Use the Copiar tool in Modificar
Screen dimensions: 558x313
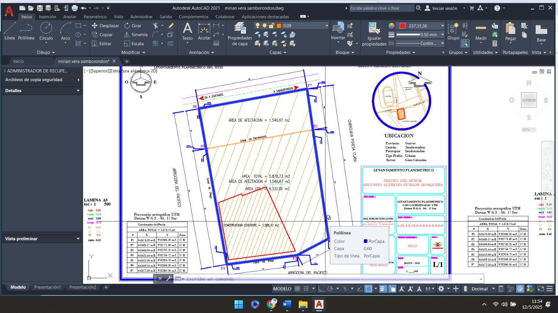[102, 35]
